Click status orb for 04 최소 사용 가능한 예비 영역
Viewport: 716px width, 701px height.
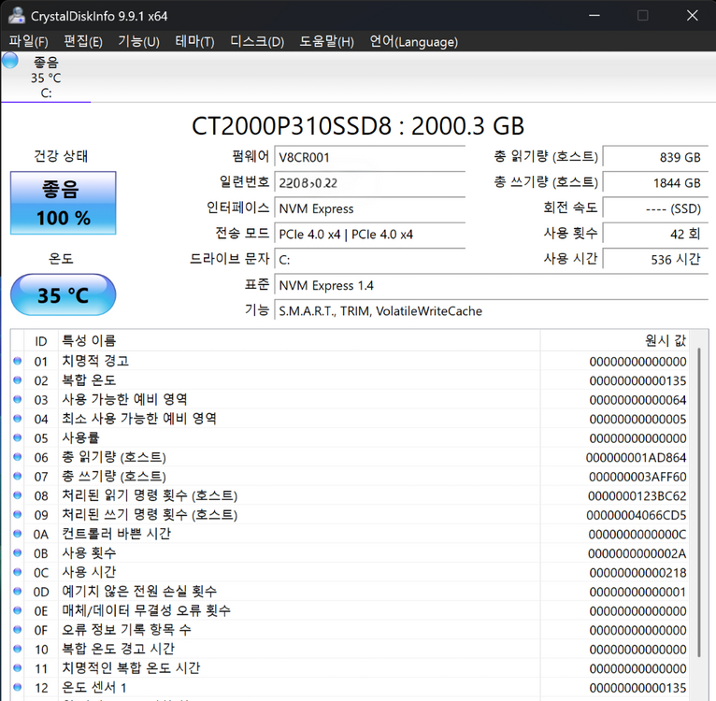(x=18, y=419)
